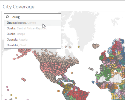Select a tan mark over Canada
The width and height of the screenshot is (125, 100).
[50, 57]
